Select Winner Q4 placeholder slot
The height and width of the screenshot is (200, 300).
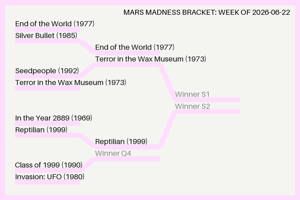113,153
